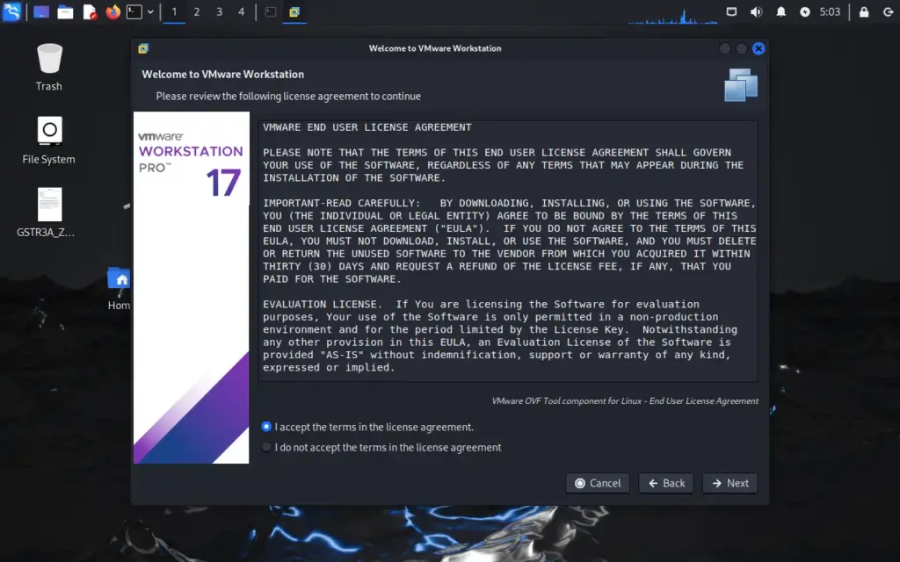Open the terminal emulator panel launcher
Image resolution: width=900 pixels, height=562 pixels.
pos(134,12)
